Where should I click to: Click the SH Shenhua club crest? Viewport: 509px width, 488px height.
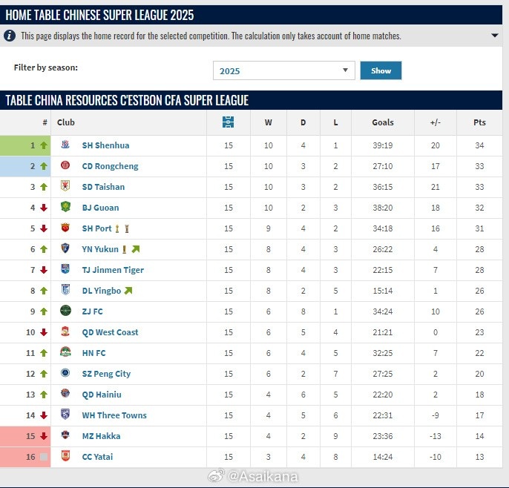[65, 145]
